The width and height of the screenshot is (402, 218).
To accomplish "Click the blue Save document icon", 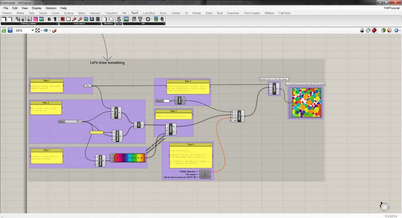I will pyautogui.click(x=10, y=31).
